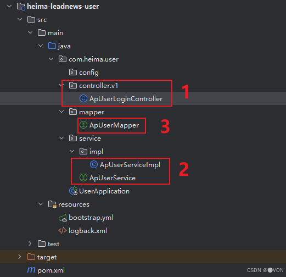Viewport: 286px width, 277px height.
Task: Click the mapper package icon
Action: pyautogui.click(x=73, y=112)
